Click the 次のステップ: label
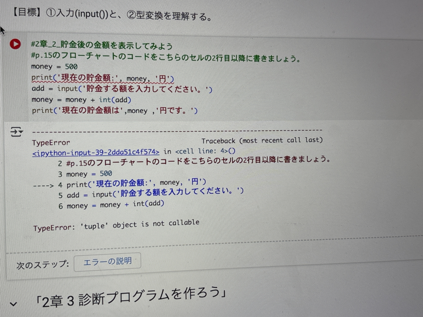The width and height of the screenshot is (423, 317). 43,265
